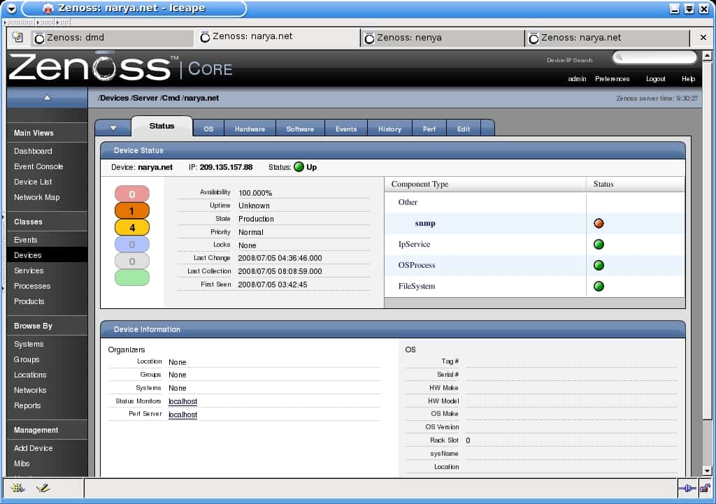Screen dimensions: 716x504
Task: Click the OSProcess green status dot
Action: click(x=599, y=265)
